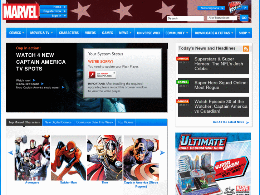This screenshot has width=260, height=195.
Task: Click the Register Now button
Action: [54, 11]
